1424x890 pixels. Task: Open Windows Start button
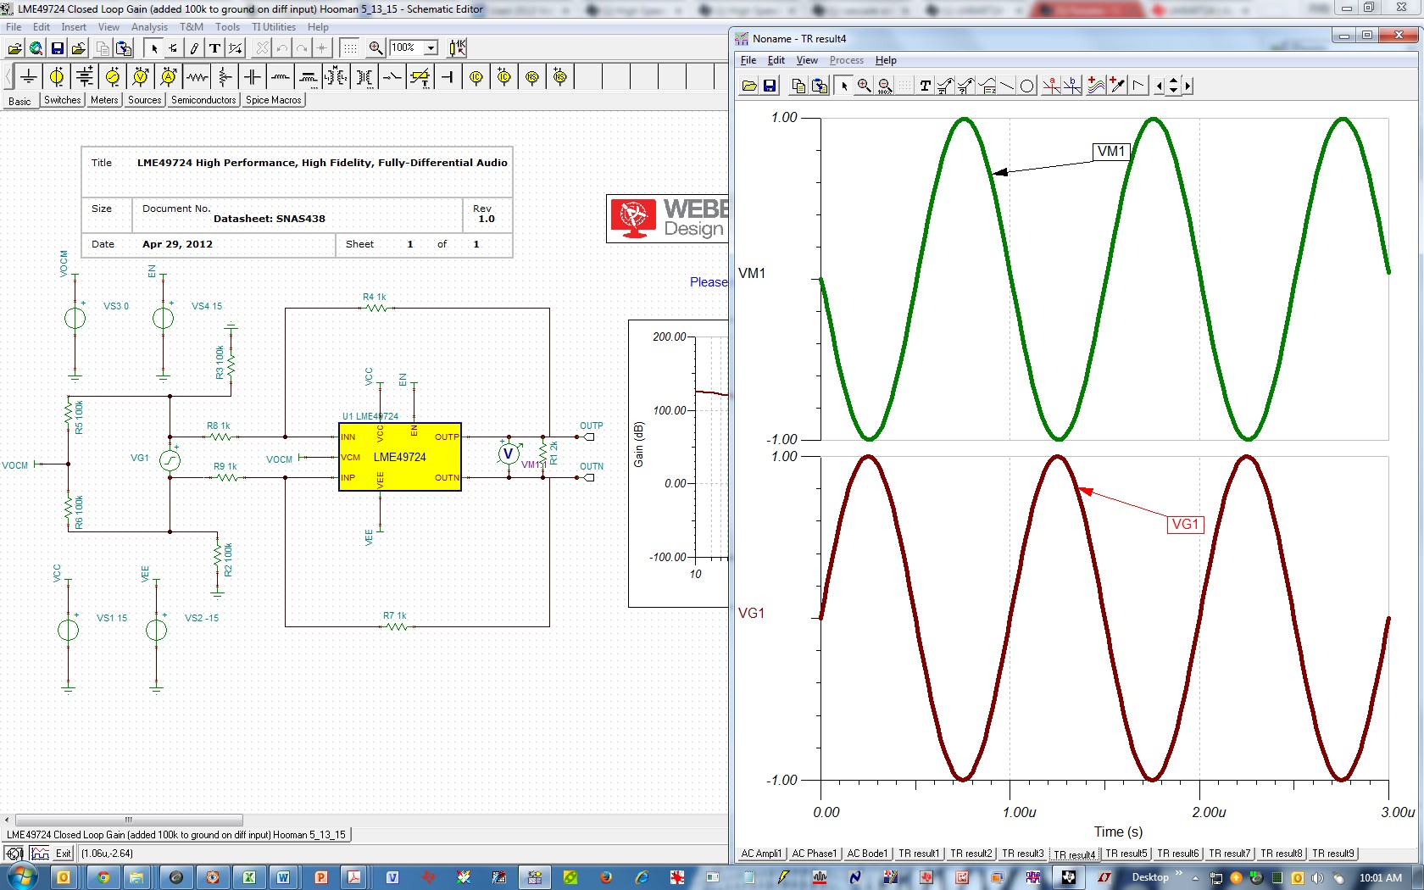point(23,877)
